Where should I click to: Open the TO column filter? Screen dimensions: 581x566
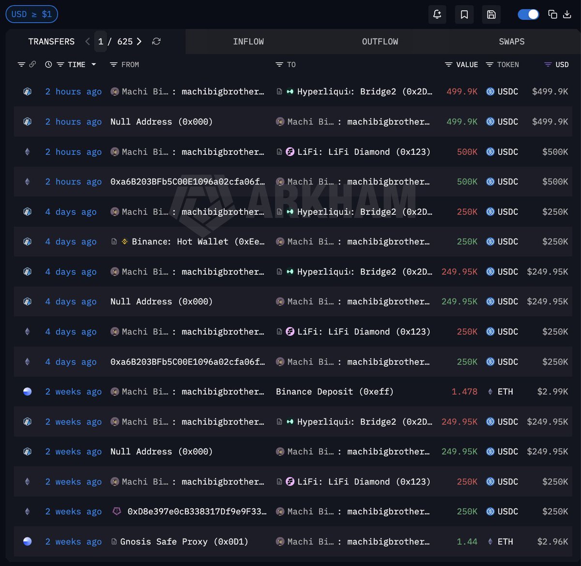[279, 64]
